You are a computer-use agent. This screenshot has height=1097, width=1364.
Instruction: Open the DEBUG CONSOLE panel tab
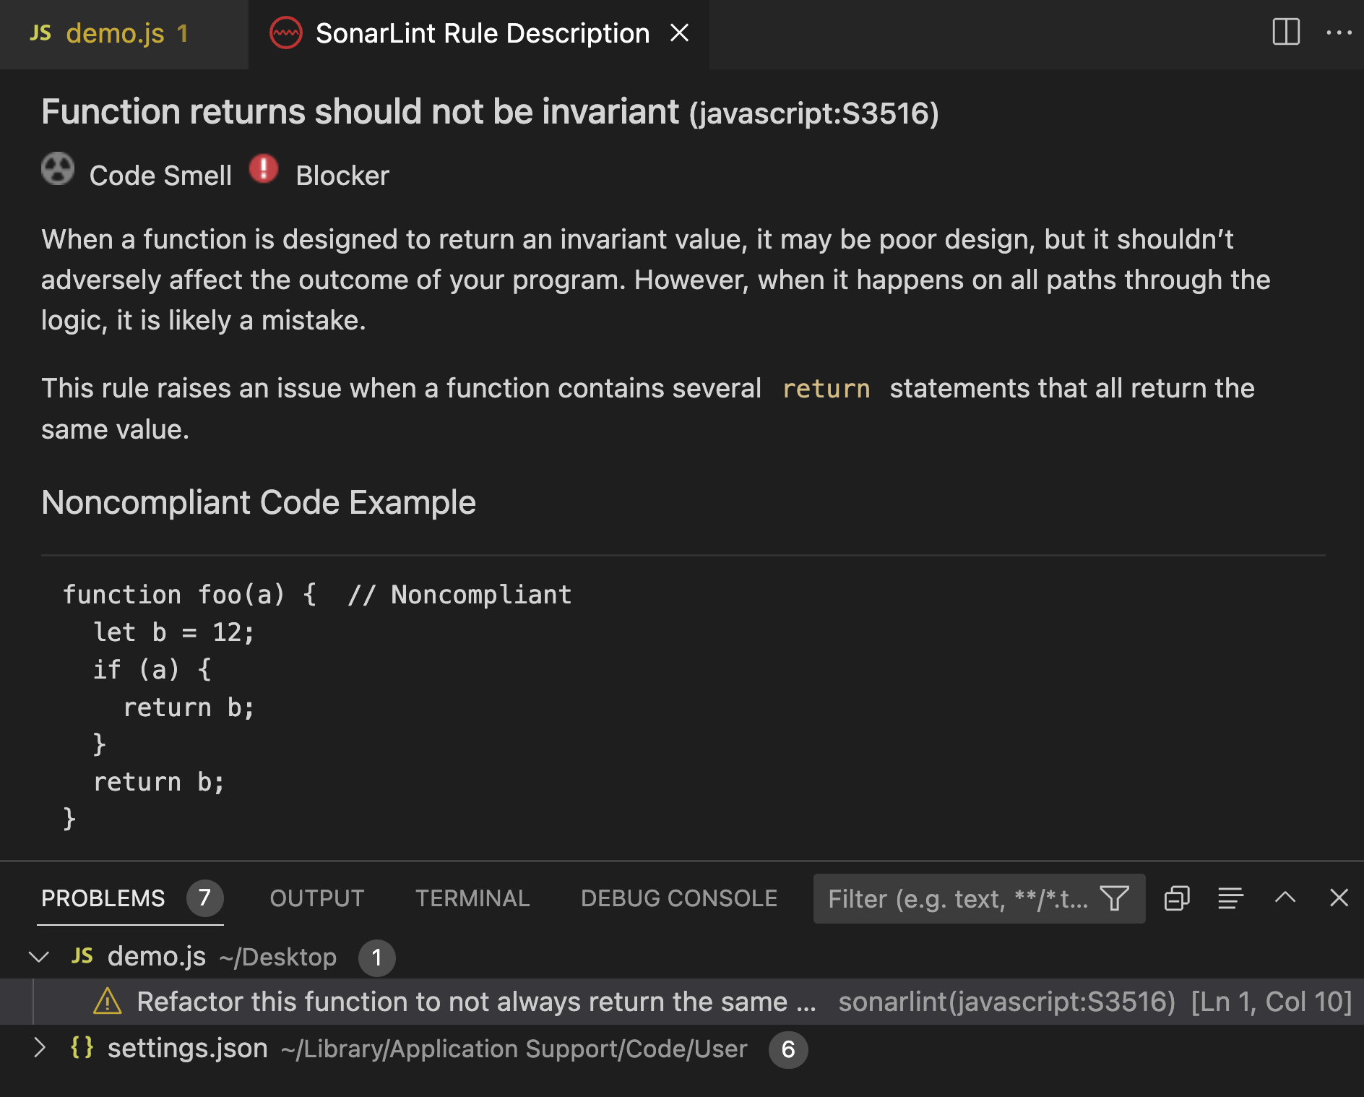pos(679,898)
